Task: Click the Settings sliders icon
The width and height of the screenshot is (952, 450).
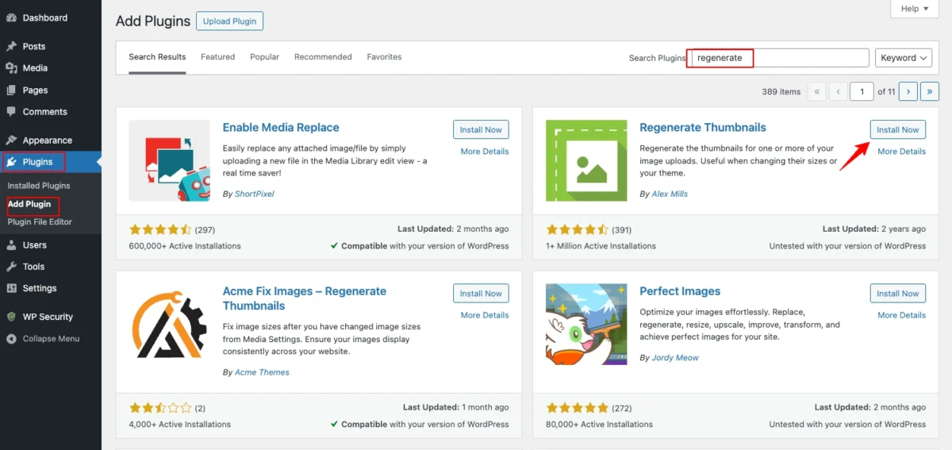Action: coord(11,288)
